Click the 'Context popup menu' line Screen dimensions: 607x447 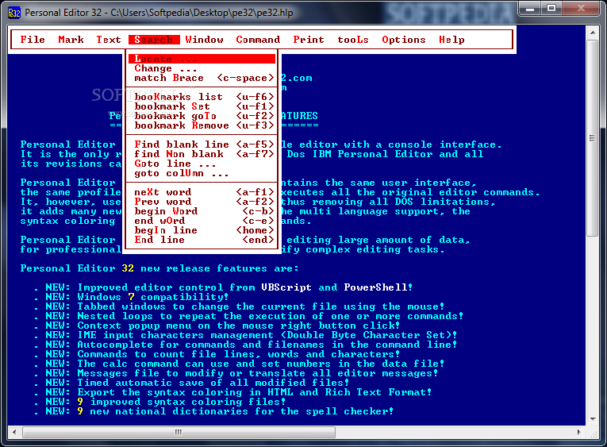tap(217, 326)
